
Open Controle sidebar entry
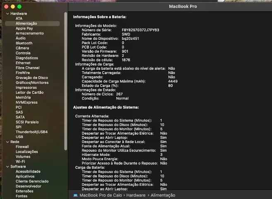tap(23, 53)
